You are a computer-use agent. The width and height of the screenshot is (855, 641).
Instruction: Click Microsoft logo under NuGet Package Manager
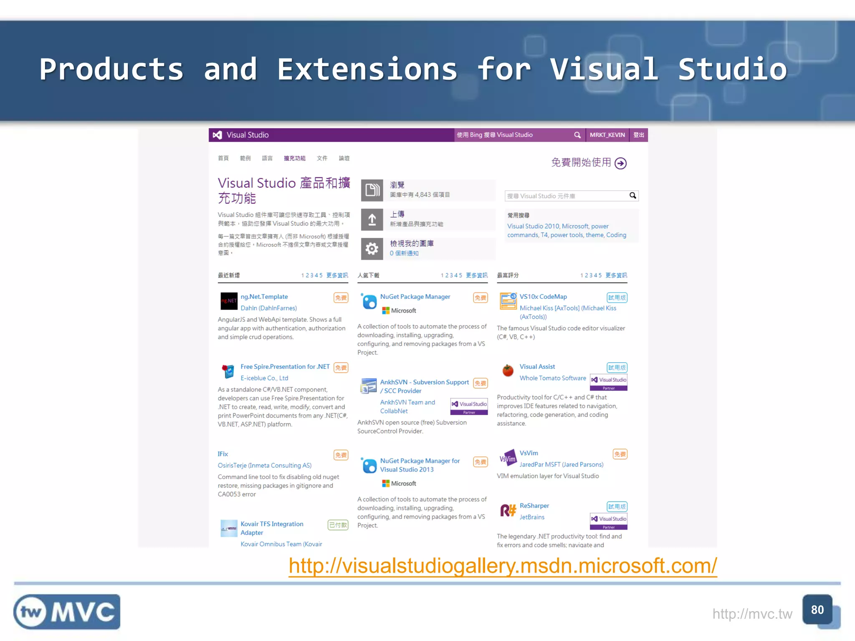point(399,310)
